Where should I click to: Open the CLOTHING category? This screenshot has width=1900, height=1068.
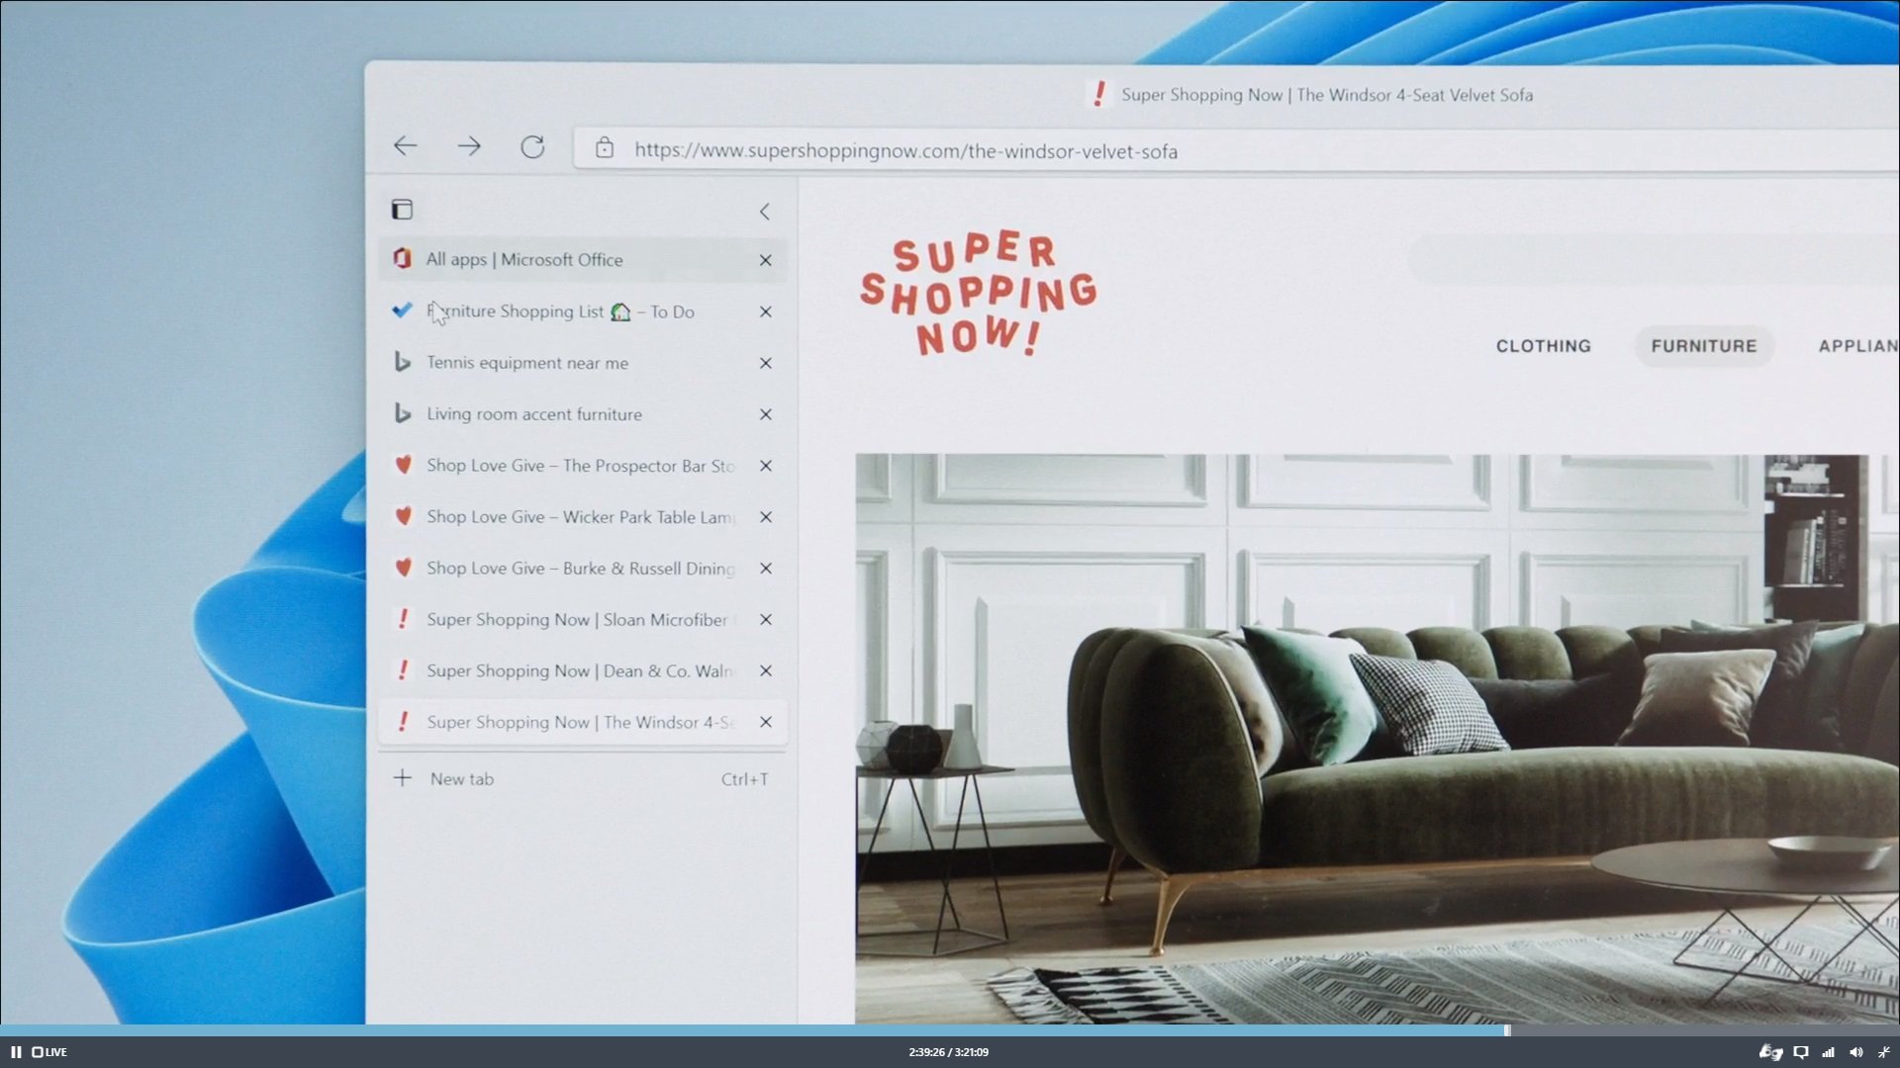pos(1543,346)
